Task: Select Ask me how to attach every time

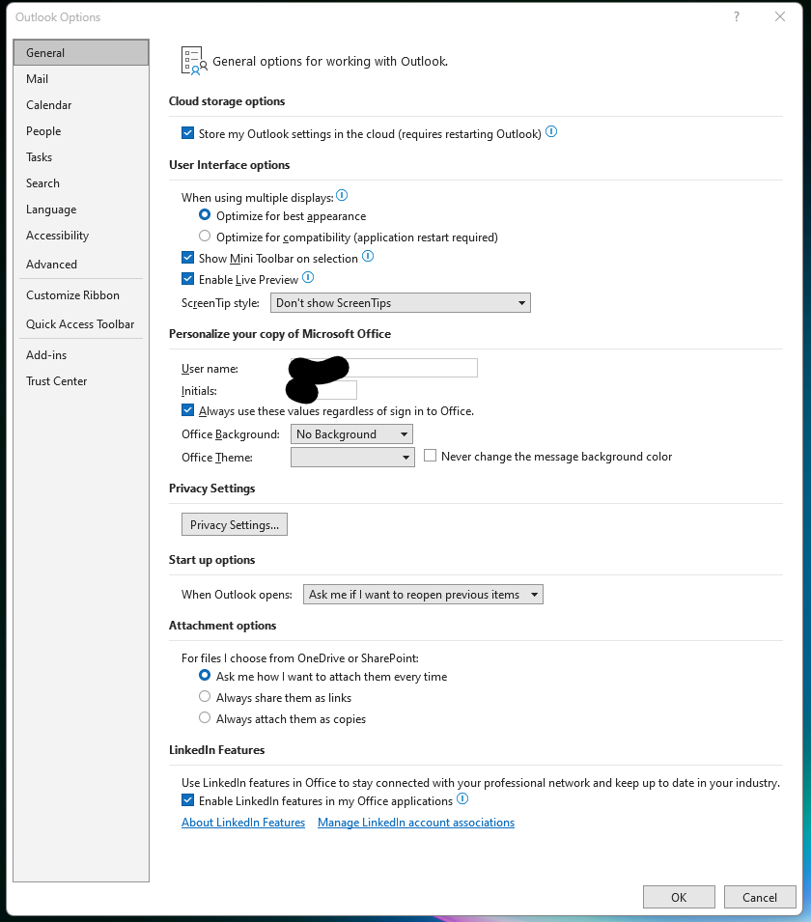Action: (x=205, y=676)
